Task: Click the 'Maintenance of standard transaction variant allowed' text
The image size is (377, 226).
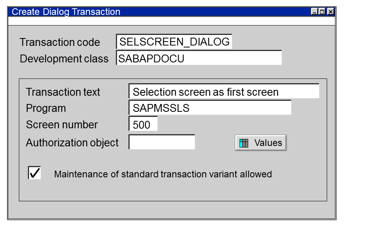Action: [x=163, y=174]
